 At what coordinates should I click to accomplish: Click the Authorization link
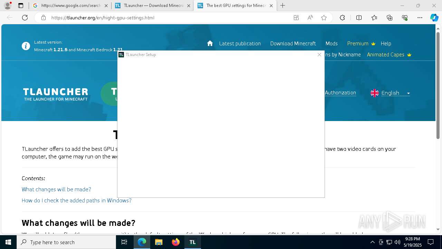tap(340, 93)
